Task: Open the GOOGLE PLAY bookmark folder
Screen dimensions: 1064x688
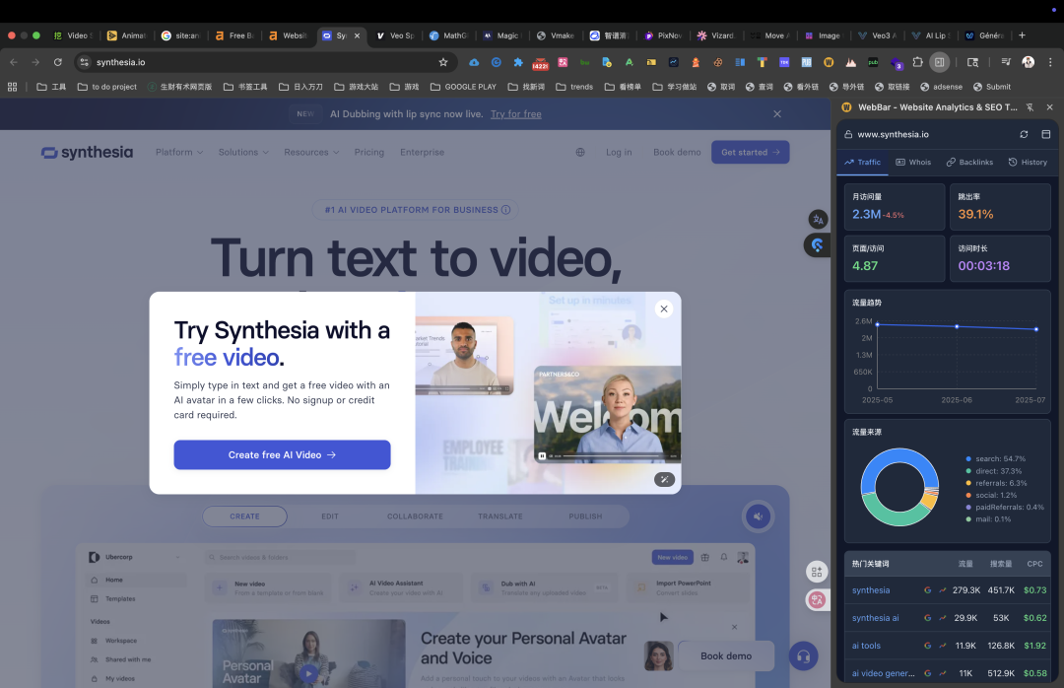Action: coord(463,87)
